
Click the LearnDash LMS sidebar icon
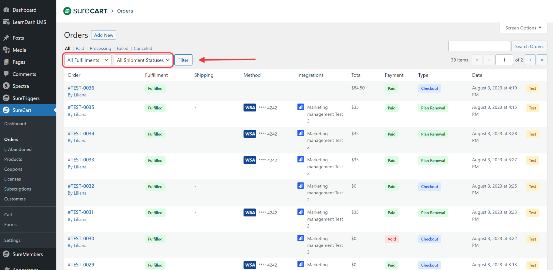[6, 22]
